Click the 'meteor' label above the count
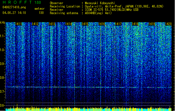This screenshot has height=111, width=175. click(40, 9)
